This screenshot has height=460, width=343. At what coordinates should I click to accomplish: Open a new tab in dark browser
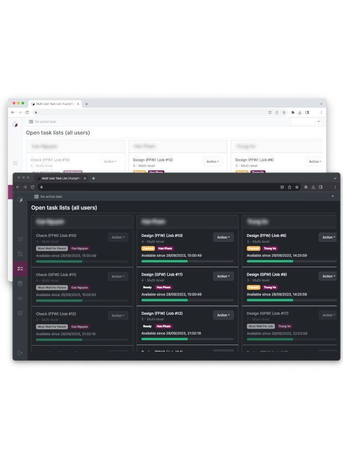(x=93, y=178)
